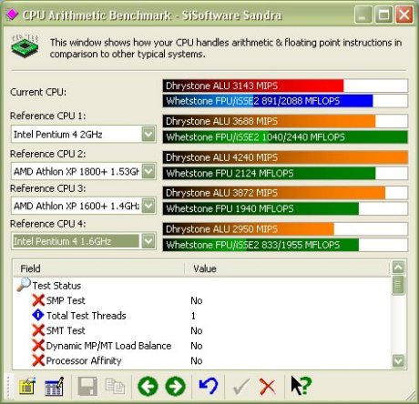Click the yellow options clipboard toolbar icon

point(27,387)
